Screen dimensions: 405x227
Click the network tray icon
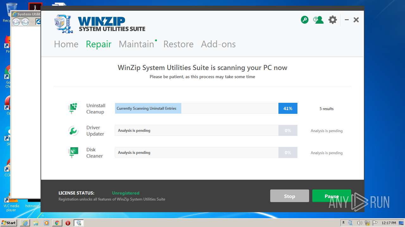[367, 223]
